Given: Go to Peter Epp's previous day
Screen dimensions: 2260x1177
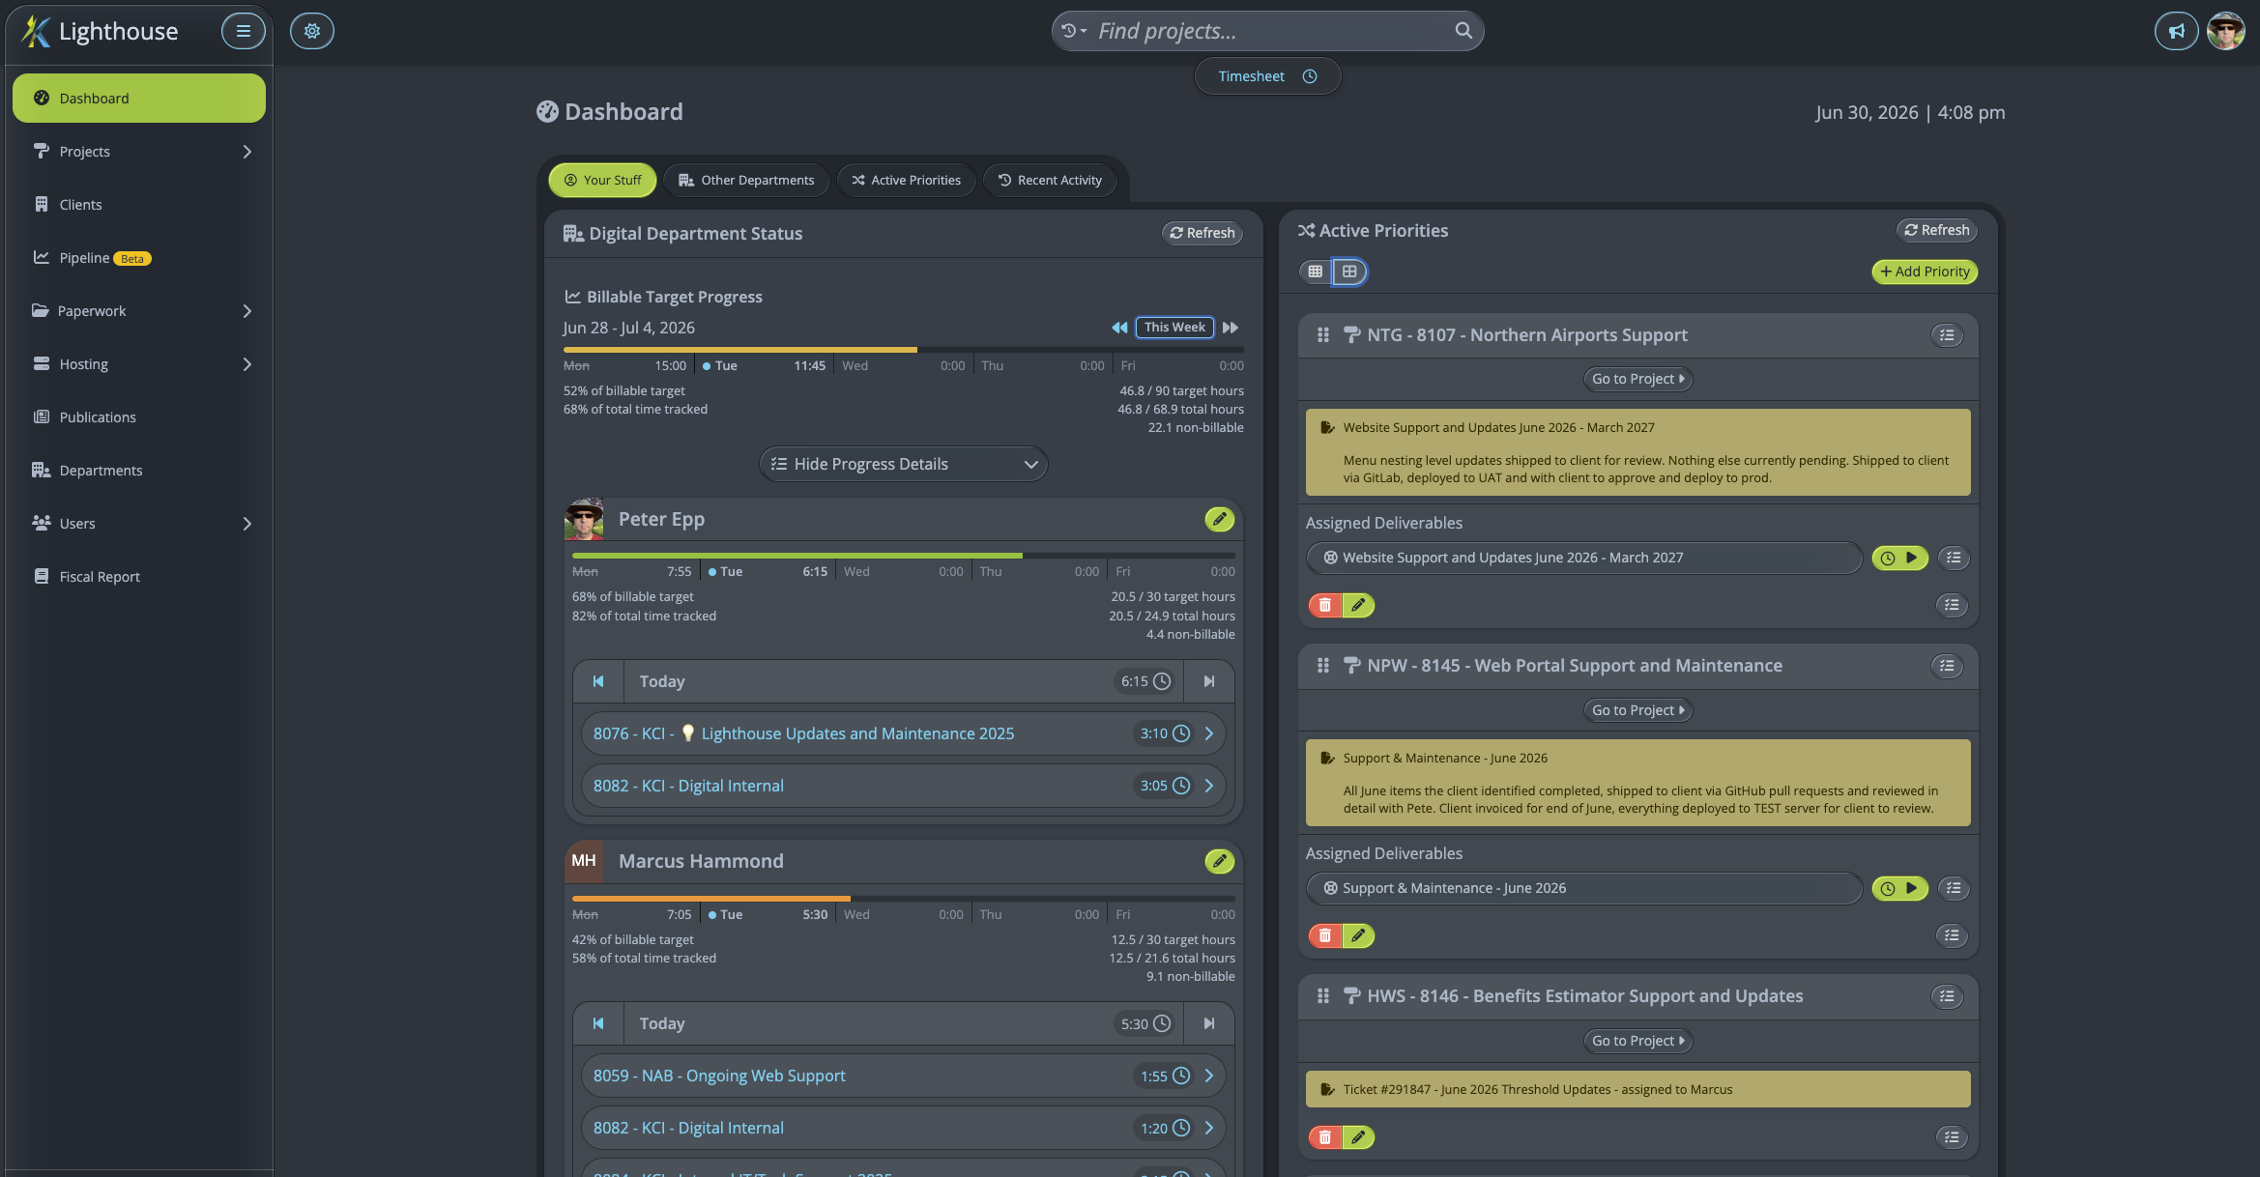Looking at the screenshot, I should (598, 681).
